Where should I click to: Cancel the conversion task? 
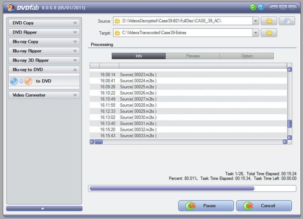(264, 206)
